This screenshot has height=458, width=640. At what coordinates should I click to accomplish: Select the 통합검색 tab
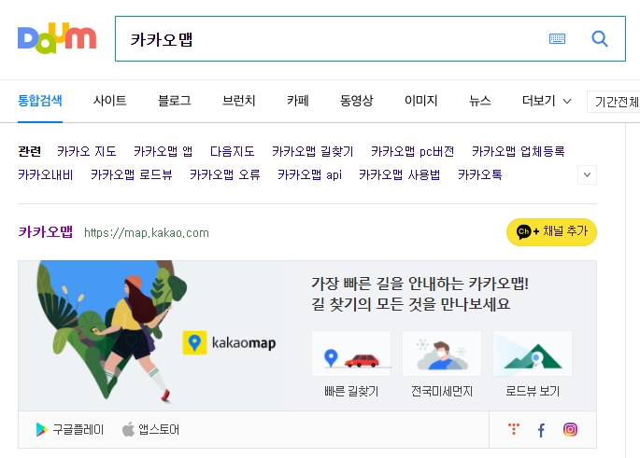(x=40, y=101)
